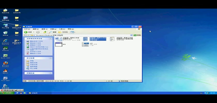Click 打印这个文件 print link
Image resolution: width=217 pixels, height=103 pixels.
pyautogui.click(x=35, y=51)
